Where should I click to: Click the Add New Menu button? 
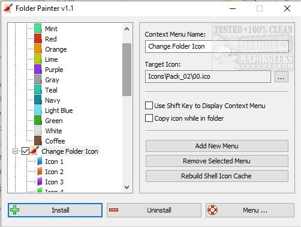(217, 146)
